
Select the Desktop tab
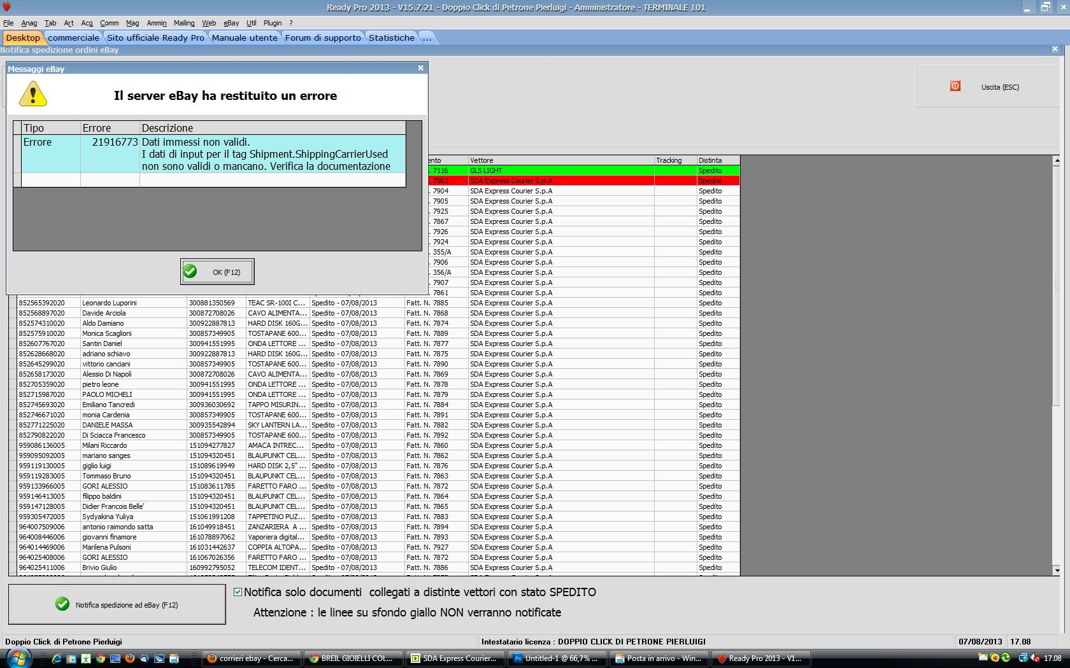coord(23,38)
